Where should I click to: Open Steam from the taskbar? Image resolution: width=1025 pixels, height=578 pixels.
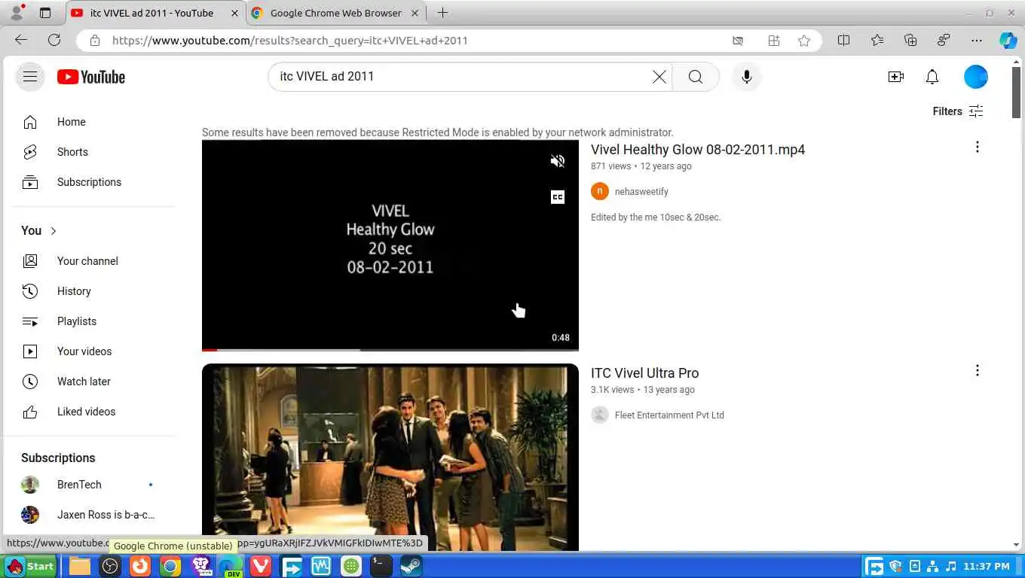pos(412,566)
